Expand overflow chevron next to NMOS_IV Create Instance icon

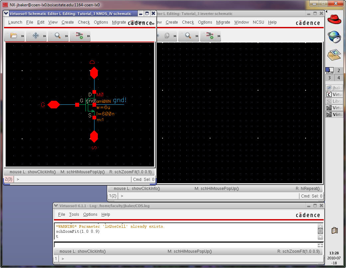pos(88,36)
